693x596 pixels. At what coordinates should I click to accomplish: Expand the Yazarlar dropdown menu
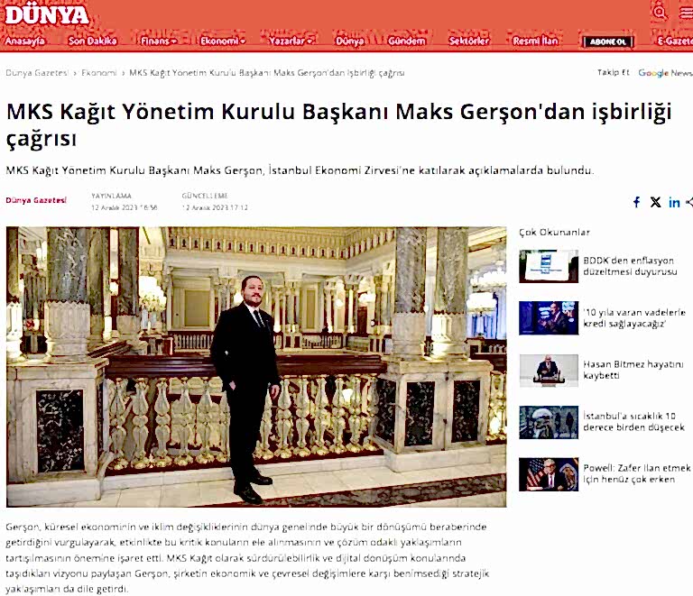[291, 41]
